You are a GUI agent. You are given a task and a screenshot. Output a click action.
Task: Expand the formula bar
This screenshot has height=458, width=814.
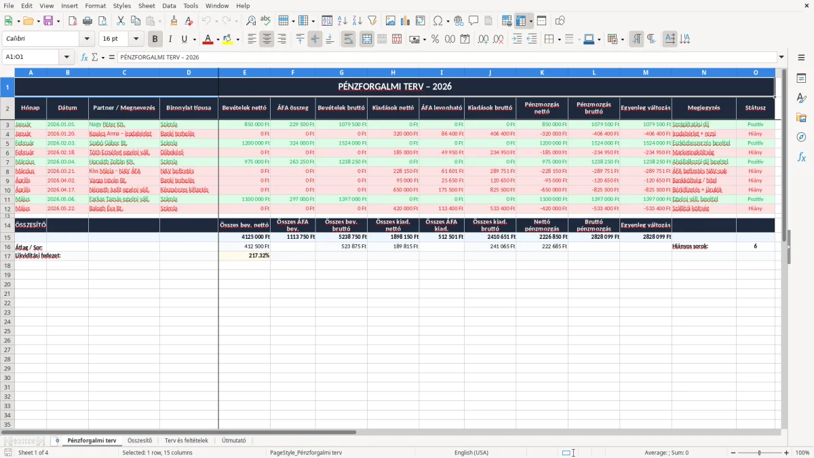pyautogui.click(x=781, y=58)
